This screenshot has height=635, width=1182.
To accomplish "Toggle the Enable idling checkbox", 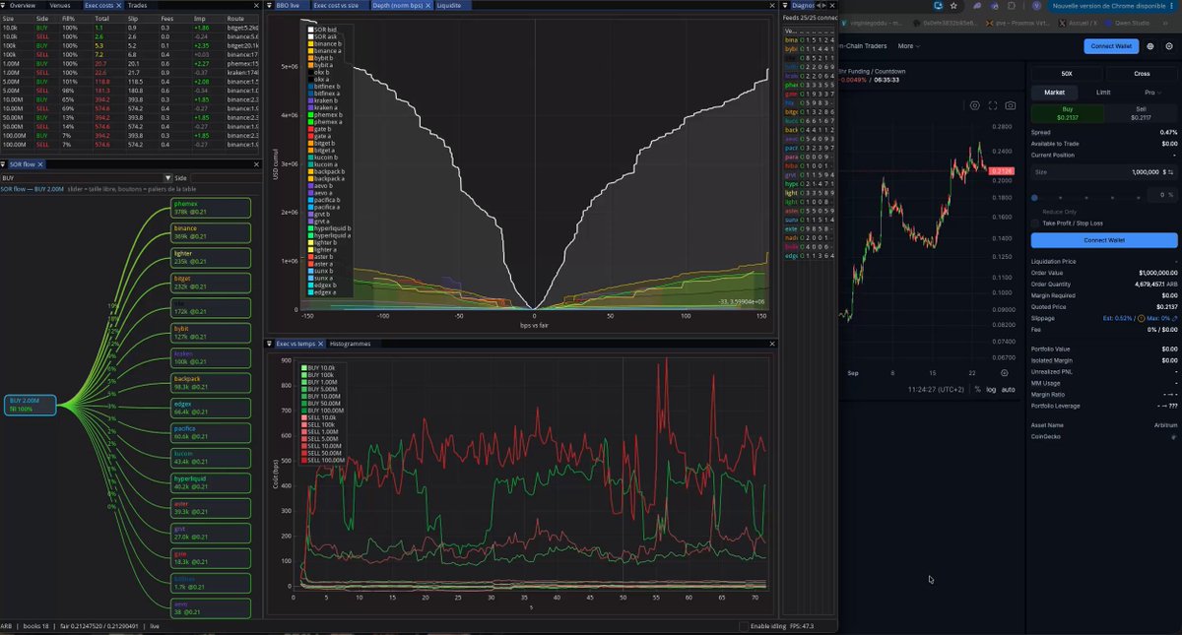I will (744, 626).
